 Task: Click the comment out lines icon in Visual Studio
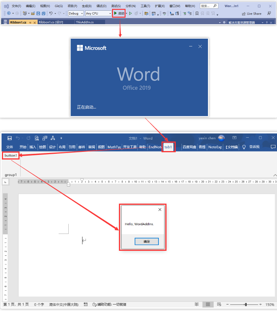click(x=184, y=13)
